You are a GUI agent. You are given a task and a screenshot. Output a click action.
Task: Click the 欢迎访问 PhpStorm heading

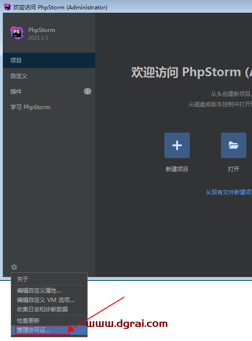(x=192, y=72)
